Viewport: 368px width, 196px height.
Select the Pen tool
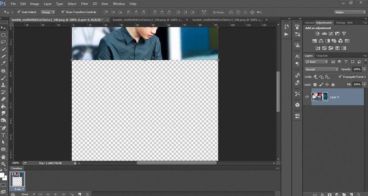click(x=3, y=128)
